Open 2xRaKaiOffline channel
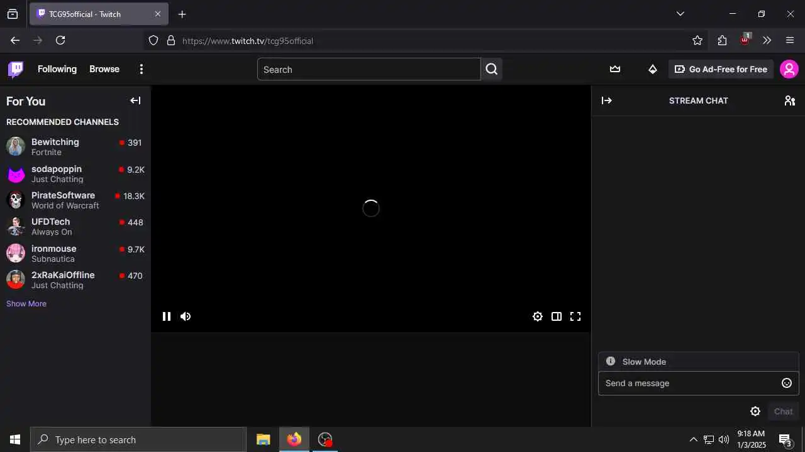The width and height of the screenshot is (805, 452). pos(75,280)
